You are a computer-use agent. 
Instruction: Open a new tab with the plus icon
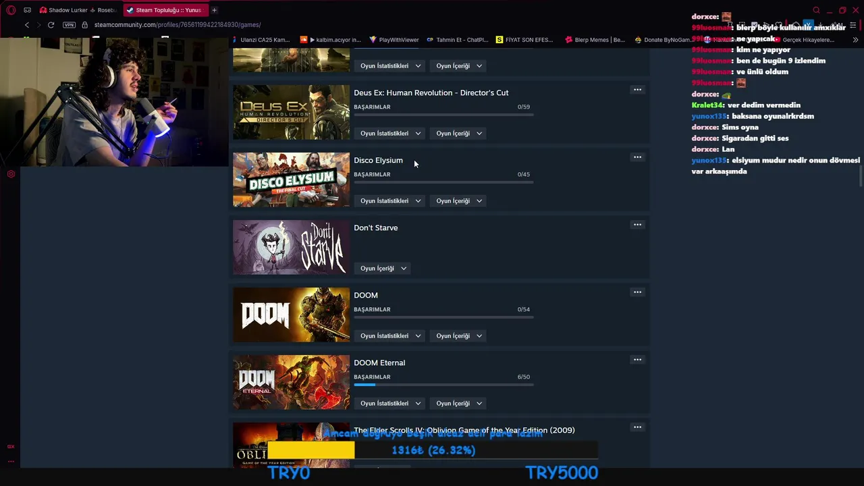(214, 10)
